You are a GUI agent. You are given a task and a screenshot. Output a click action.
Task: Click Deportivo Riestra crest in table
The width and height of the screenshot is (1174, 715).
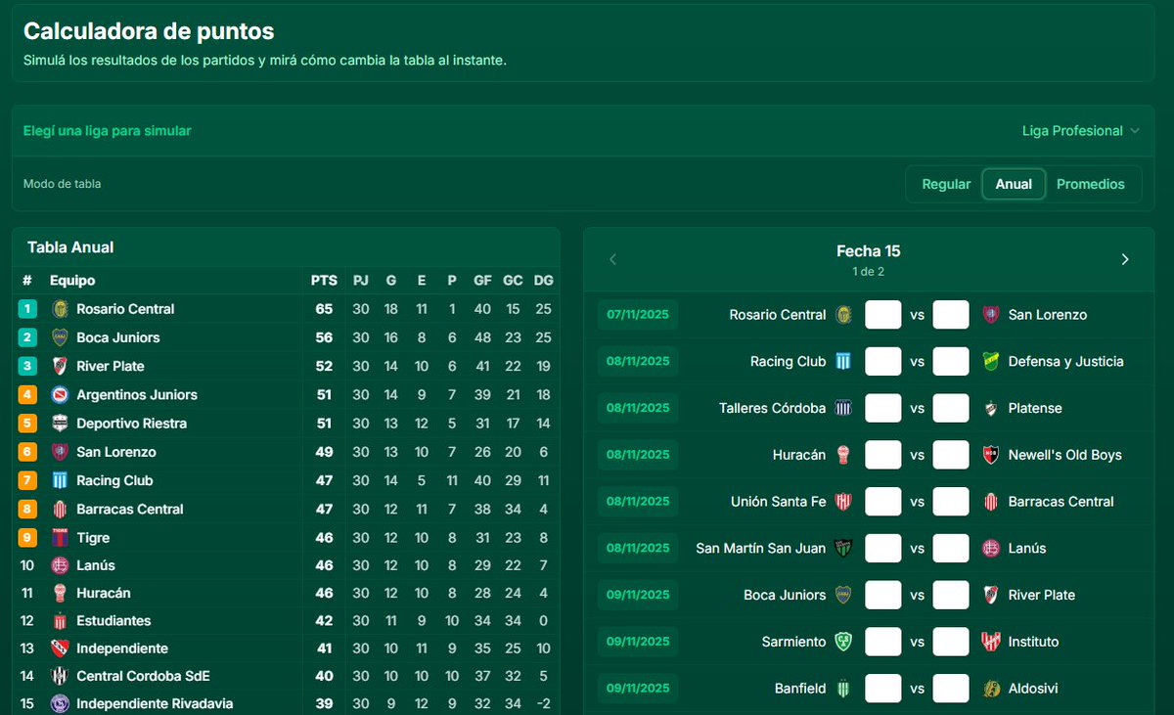pyautogui.click(x=59, y=424)
